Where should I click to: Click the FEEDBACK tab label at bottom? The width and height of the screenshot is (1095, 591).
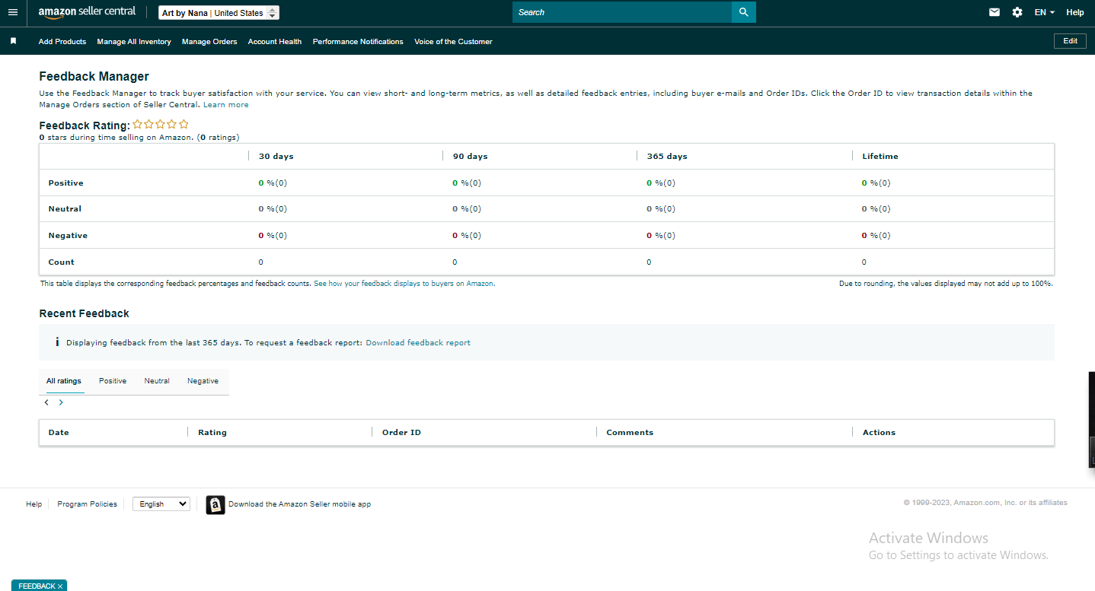37,586
